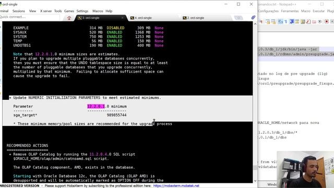Viewport: 334px width, 188px height.
Task: Open the mobaxterm.mobatek.net link
Action: point(176,186)
